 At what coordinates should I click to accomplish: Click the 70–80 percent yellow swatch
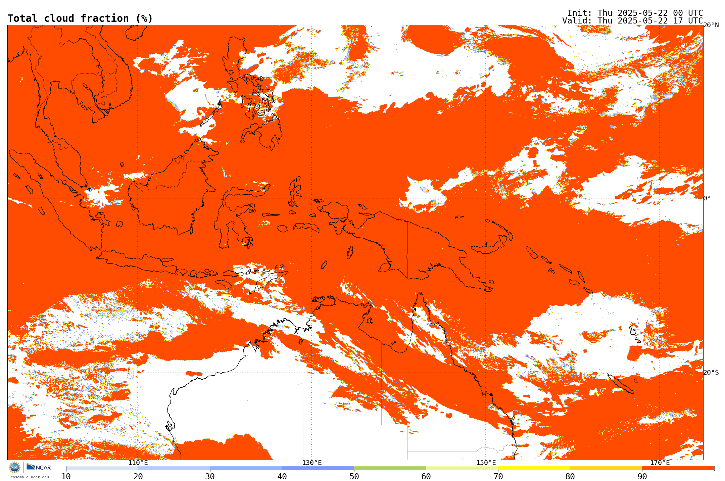(x=534, y=468)
